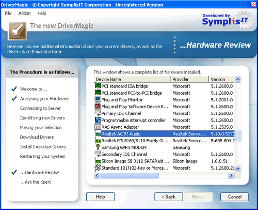Go back with the Back button
Image resolution: width=258 pixels, height=210 pixels.
[x=169, y=197]
